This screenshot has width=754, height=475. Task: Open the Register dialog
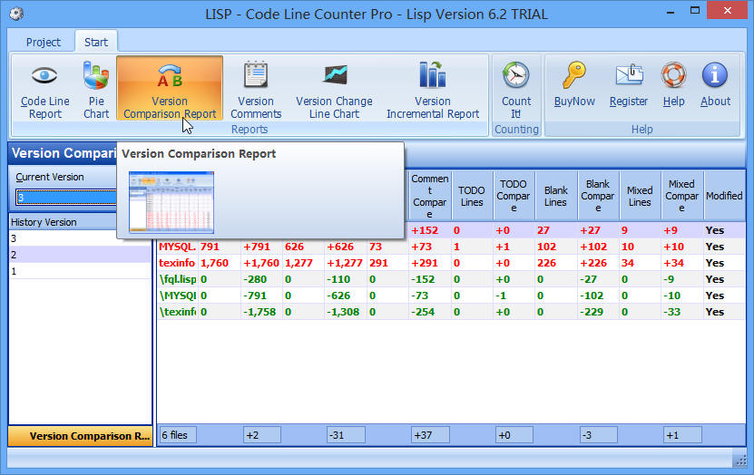pos(629,84)
